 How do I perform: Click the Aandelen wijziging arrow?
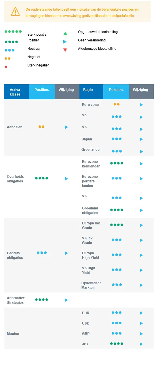[x=66, y=127]
